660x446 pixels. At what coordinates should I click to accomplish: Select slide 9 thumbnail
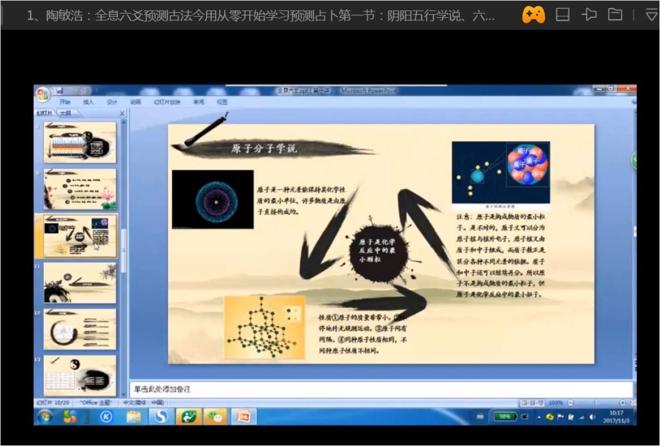point(80,189)
